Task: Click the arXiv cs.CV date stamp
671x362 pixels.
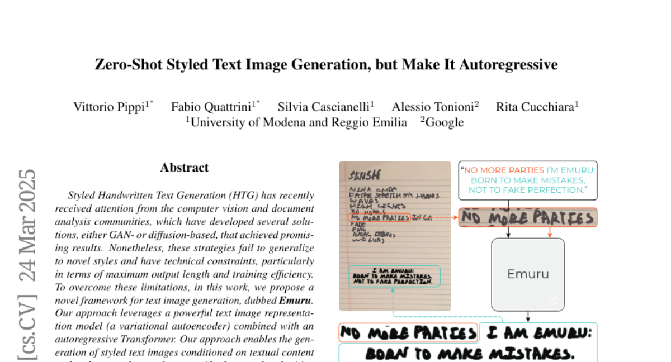Action: pyautogui.click(x=27, y=263)
